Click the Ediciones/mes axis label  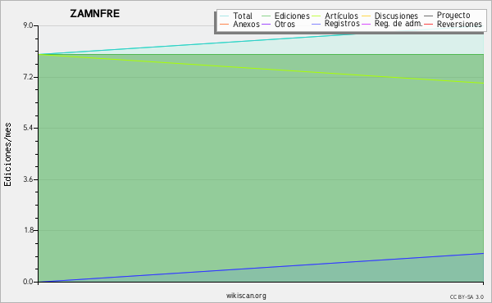pos(7,155)
